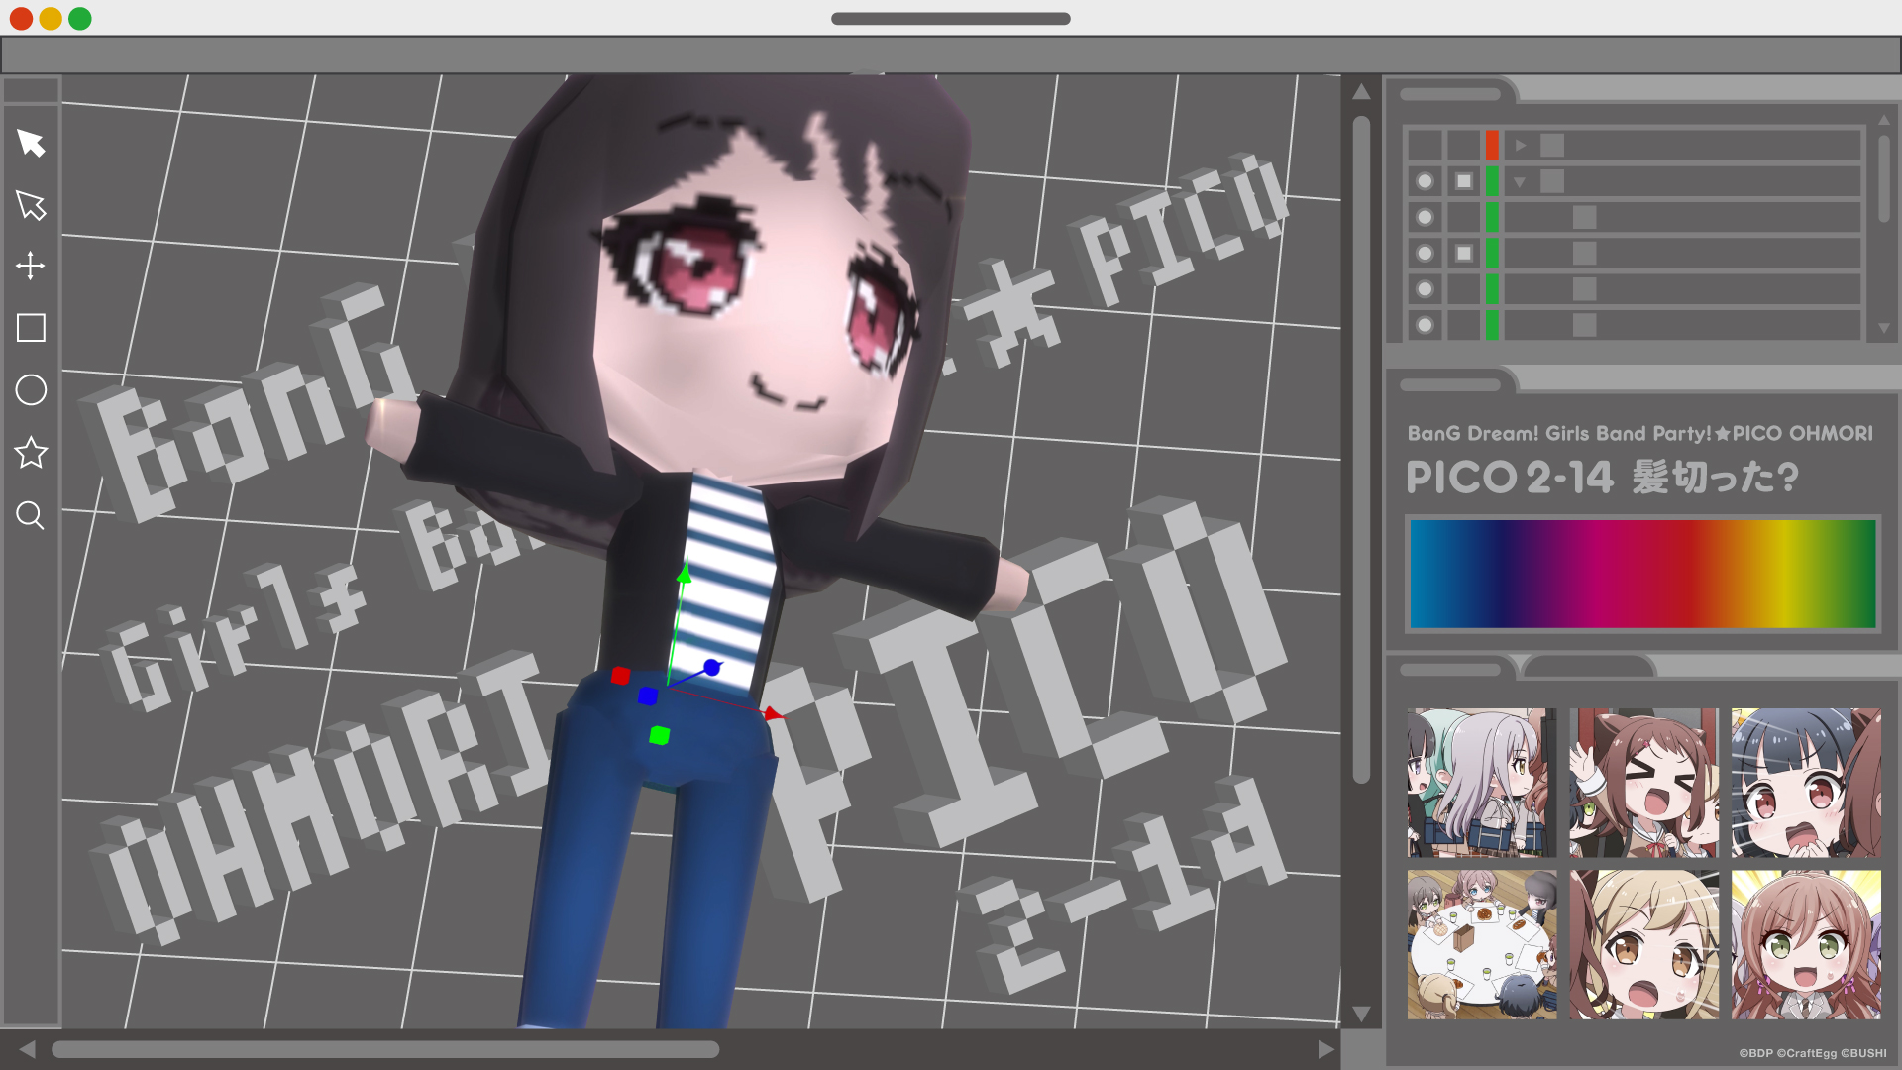Click the red color strip of first layer
The height and width of the screenshot is (1070, 1902).
tap(1492, 146)
